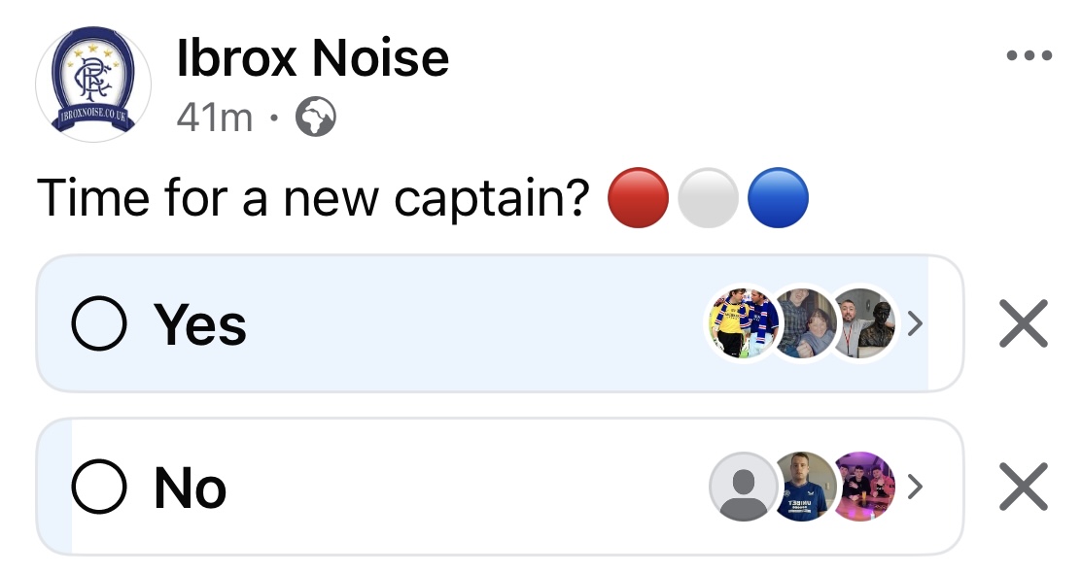Select the No radio button

[99, 487]
